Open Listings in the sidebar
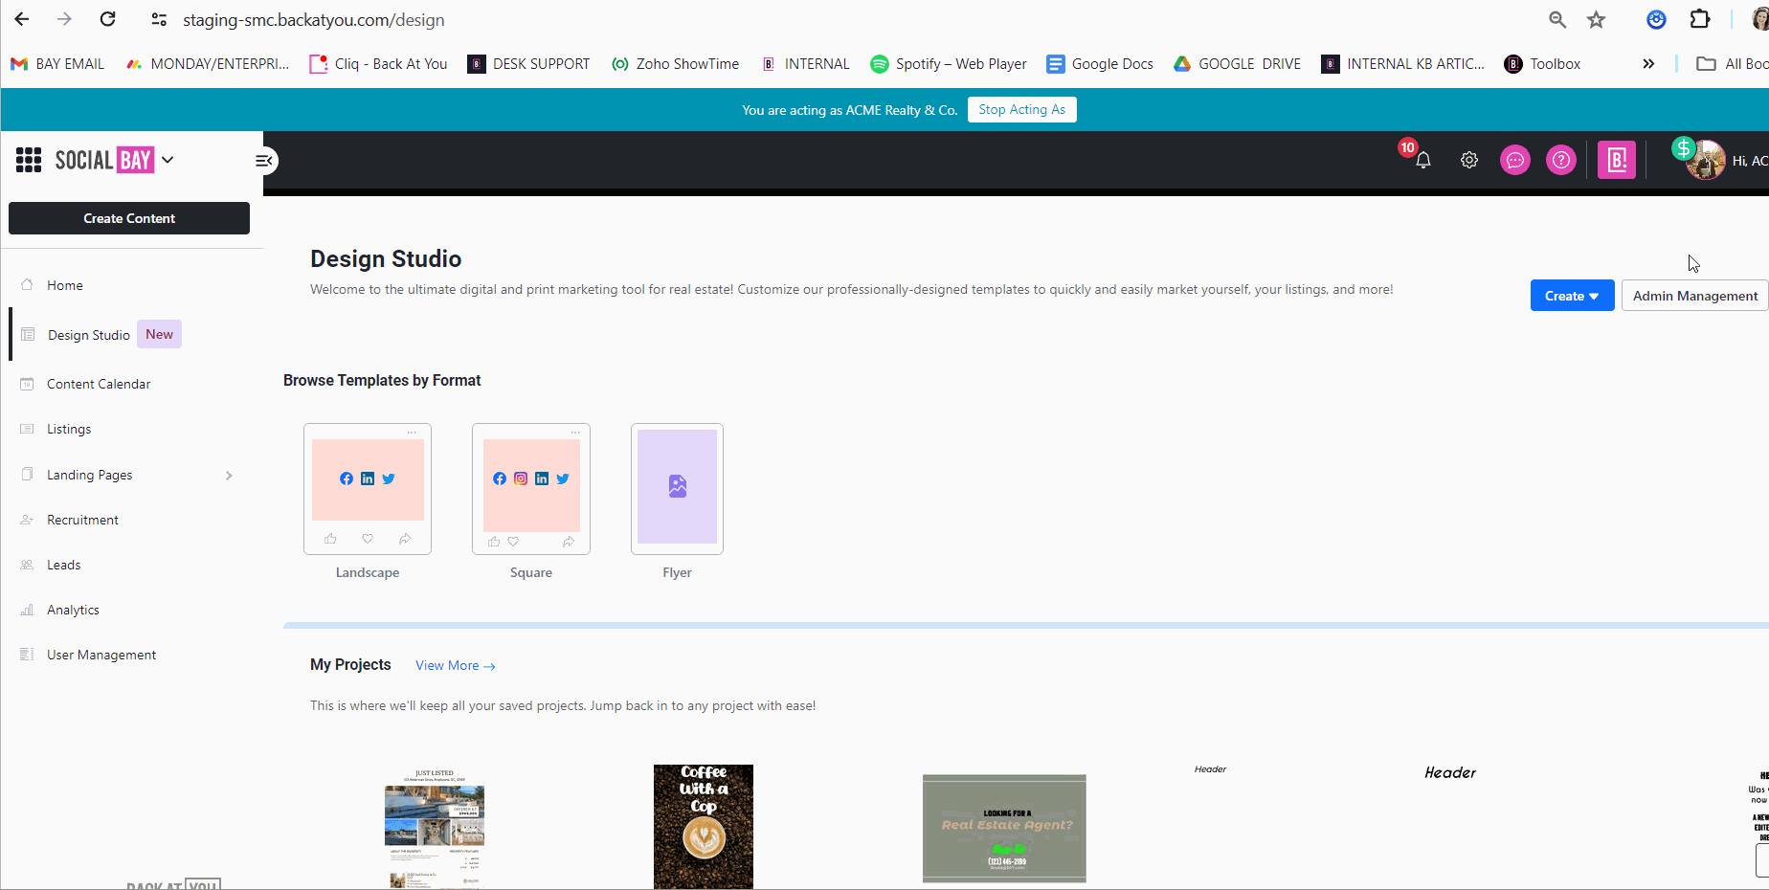The image size is (1769, 890). 69,429
